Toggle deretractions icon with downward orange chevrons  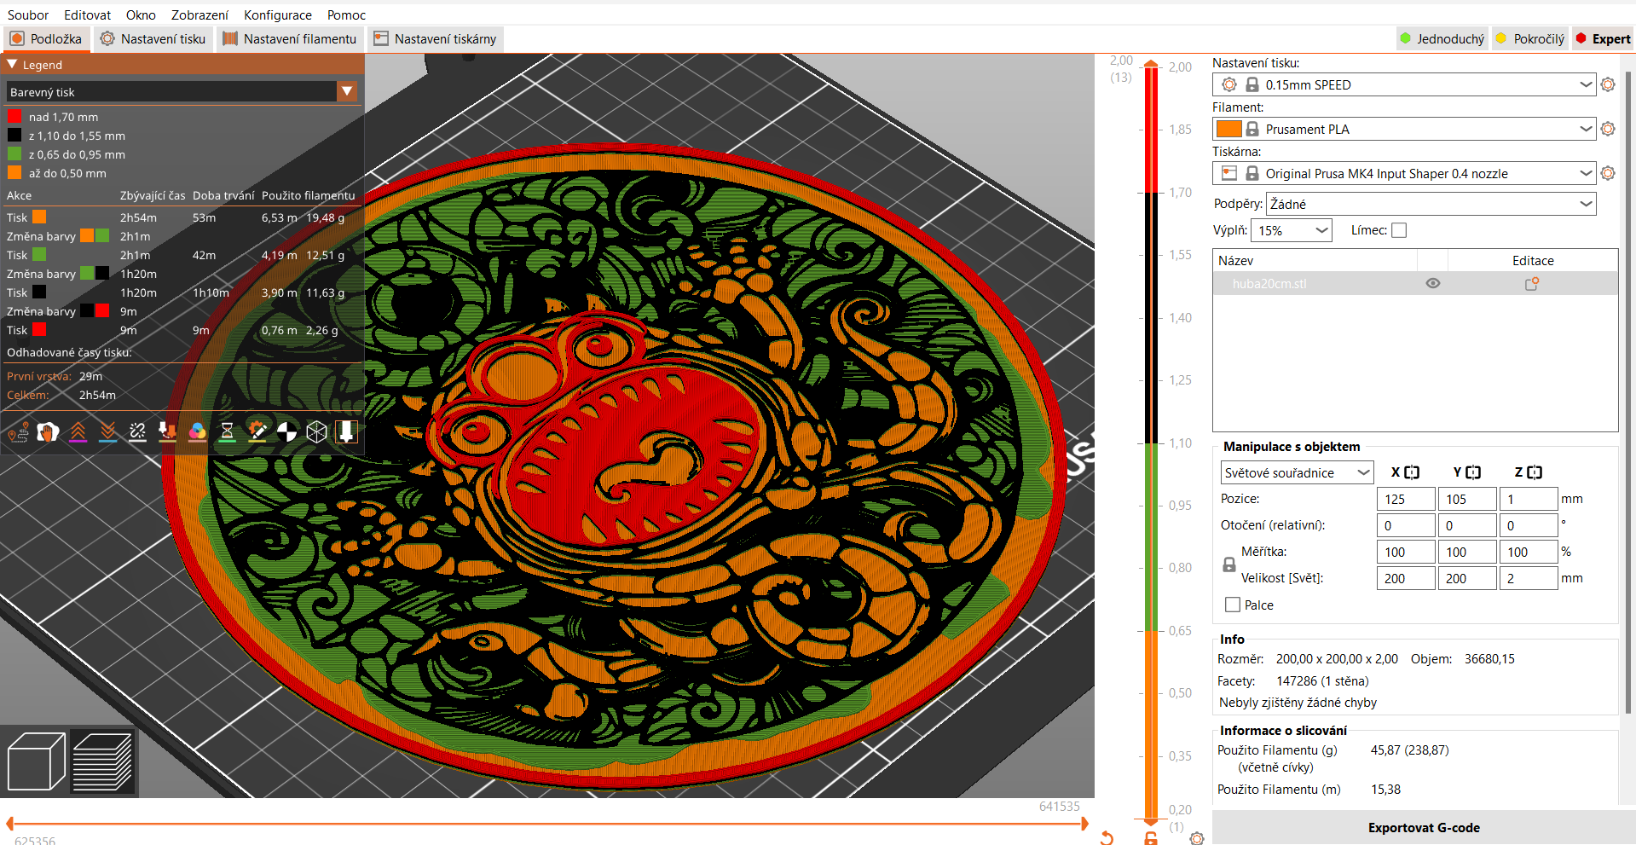pyautogui.click(x=108, y=432)
